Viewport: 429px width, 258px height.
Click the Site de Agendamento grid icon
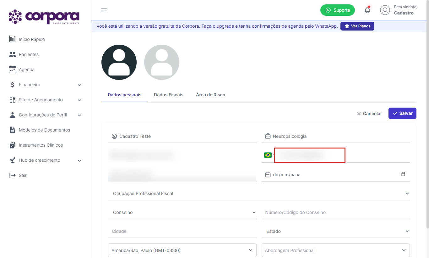(12, 100)
